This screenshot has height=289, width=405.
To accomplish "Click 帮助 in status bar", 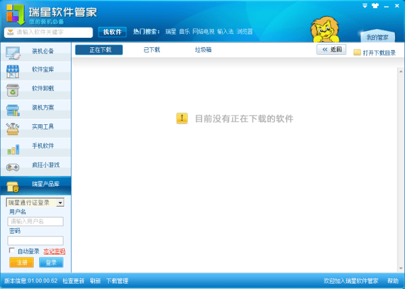I will click(393, 281).
